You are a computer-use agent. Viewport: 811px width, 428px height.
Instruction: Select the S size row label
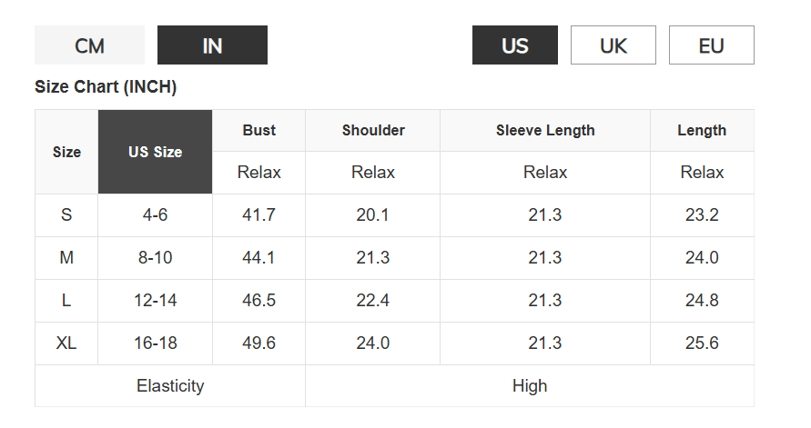point(66,215)
